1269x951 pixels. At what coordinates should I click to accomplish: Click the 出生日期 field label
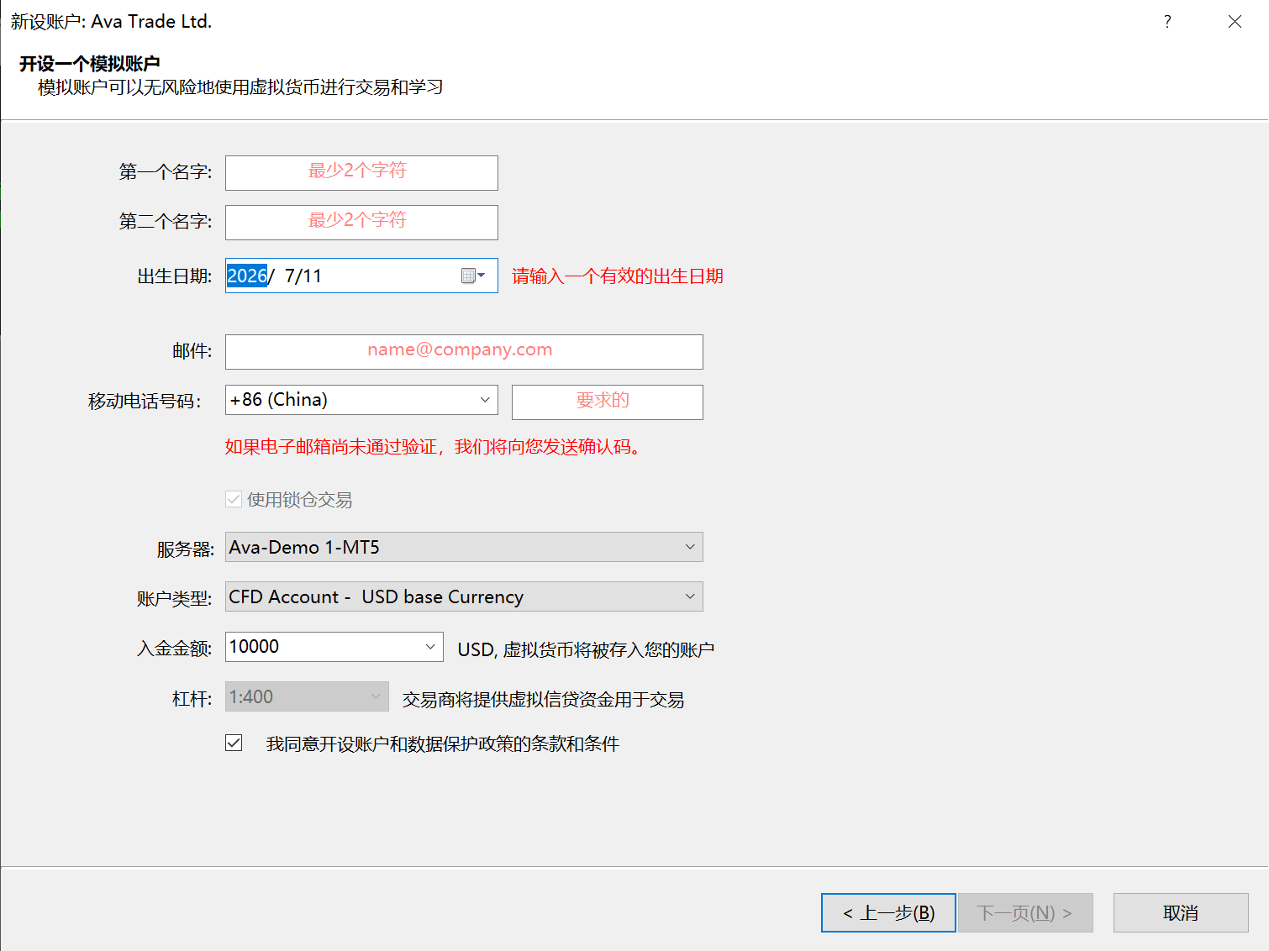pos(175,276)
